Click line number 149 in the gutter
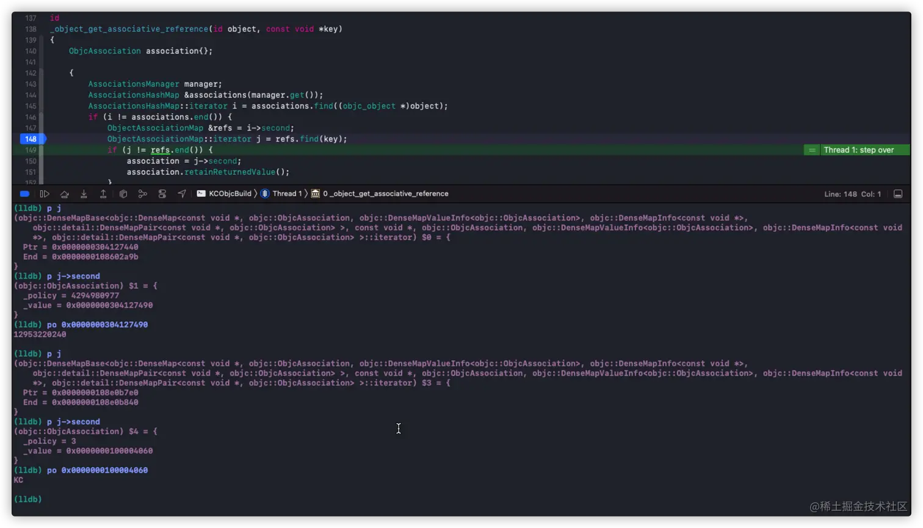 click(x=31, y=150)
